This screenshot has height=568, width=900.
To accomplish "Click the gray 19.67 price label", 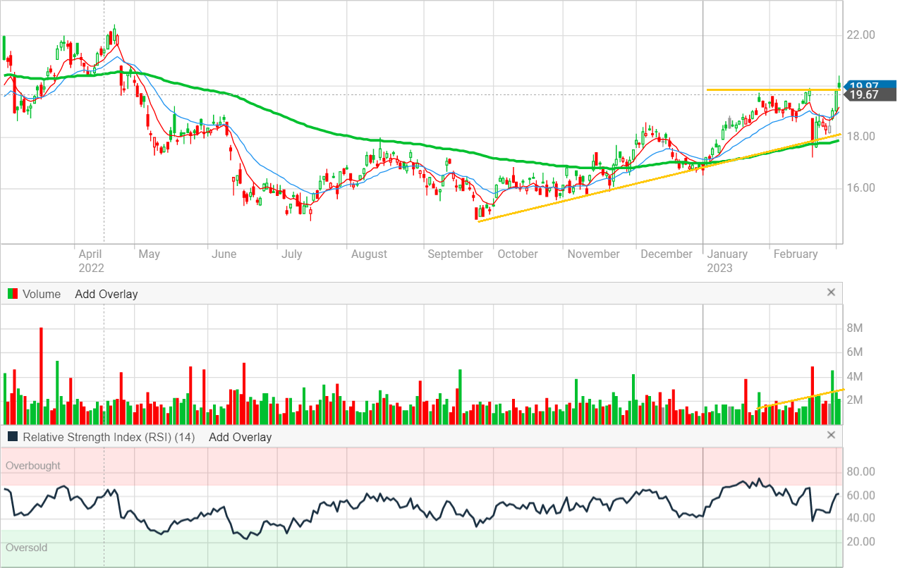I will point(863,95).
